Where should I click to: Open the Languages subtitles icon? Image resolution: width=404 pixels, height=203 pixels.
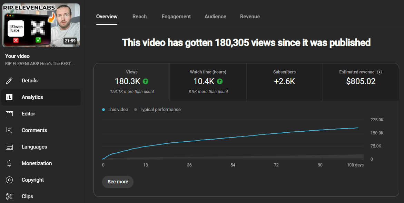[x=9, y=147]
